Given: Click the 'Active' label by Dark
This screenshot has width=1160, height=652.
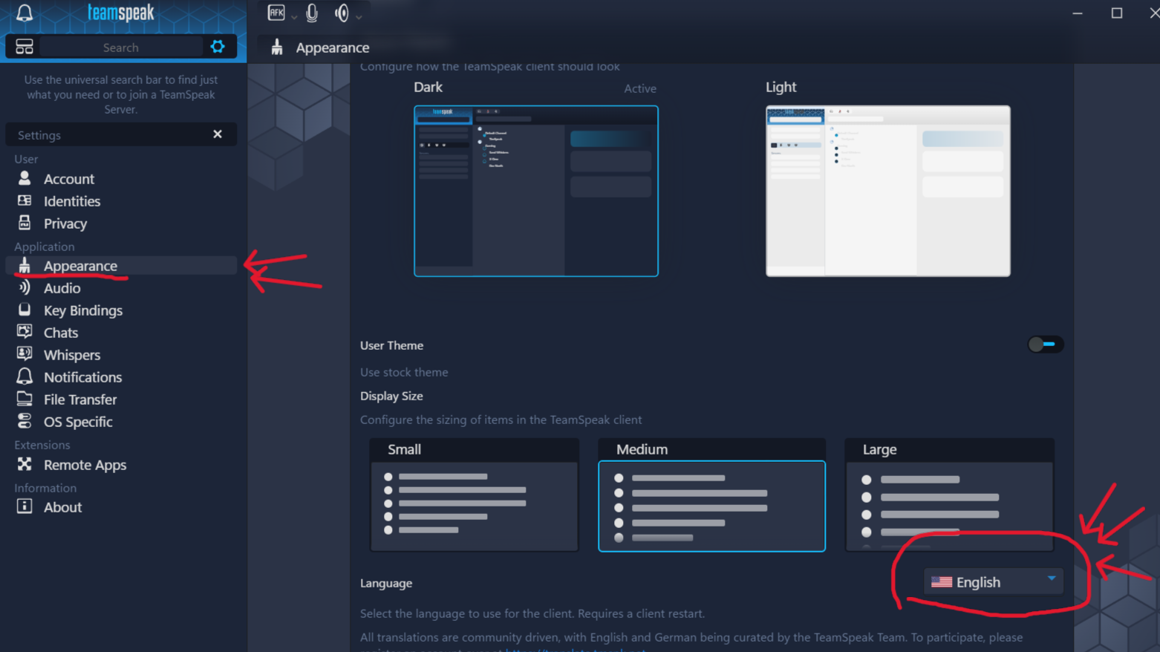Looking at the screenshot, I should (640, 88).
